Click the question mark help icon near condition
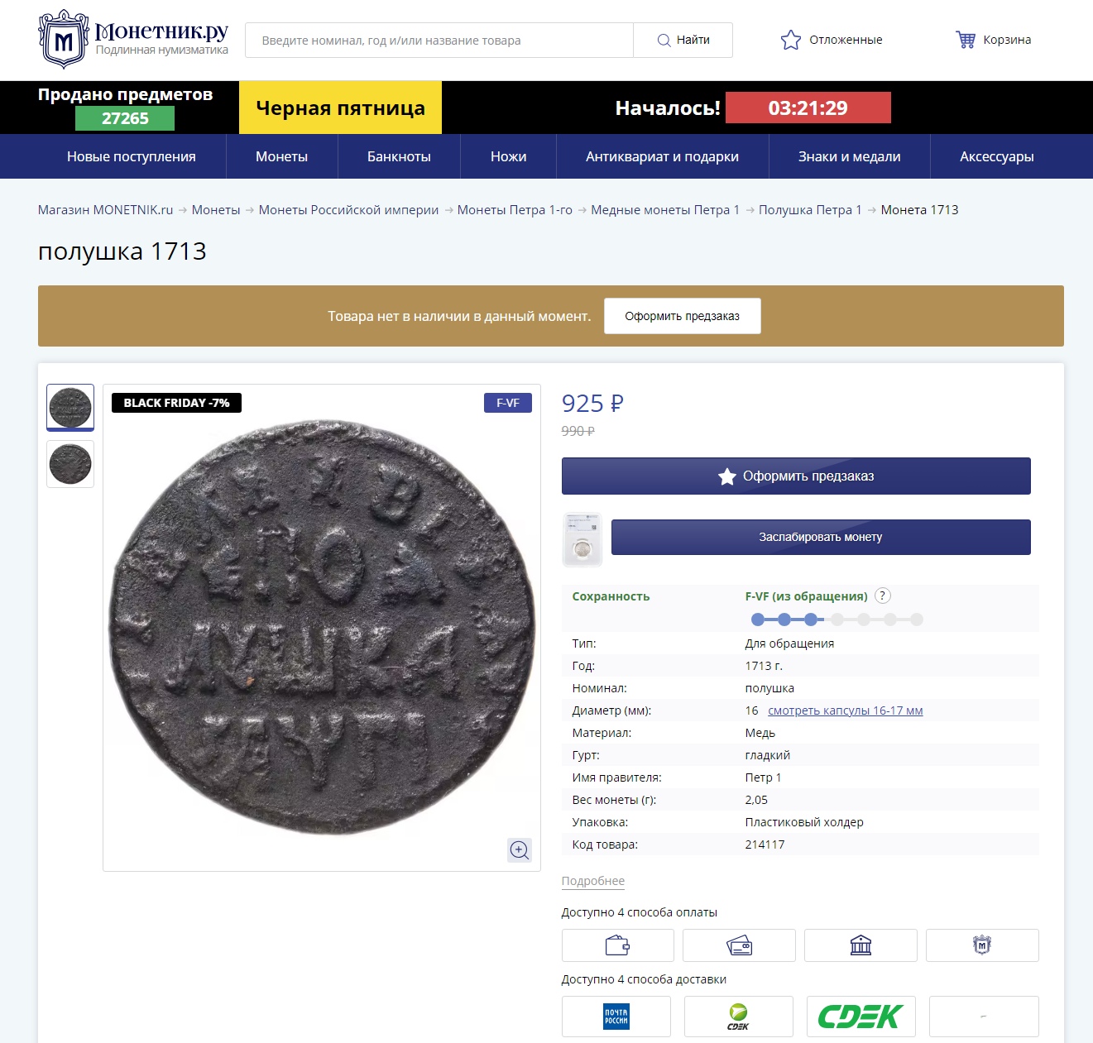Viewport: 1093px width, 1043px height. [883, 596]
